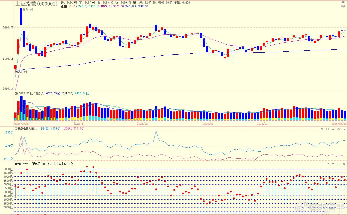Click the 8000亿 level label in 盘面资金

click(x=8, y=169)
